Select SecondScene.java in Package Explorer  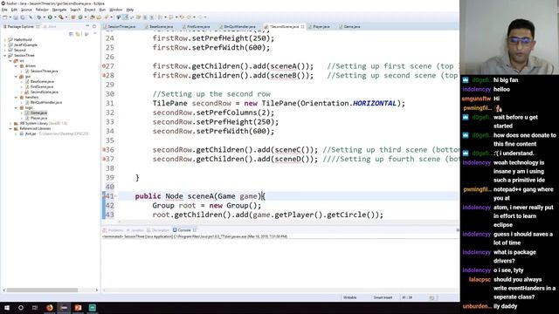pyautogui.click(x=45, y=92)
